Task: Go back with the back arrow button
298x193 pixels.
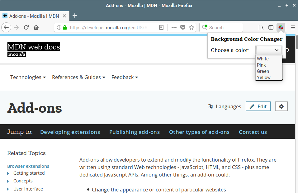Action: click(x=6, y=27)
